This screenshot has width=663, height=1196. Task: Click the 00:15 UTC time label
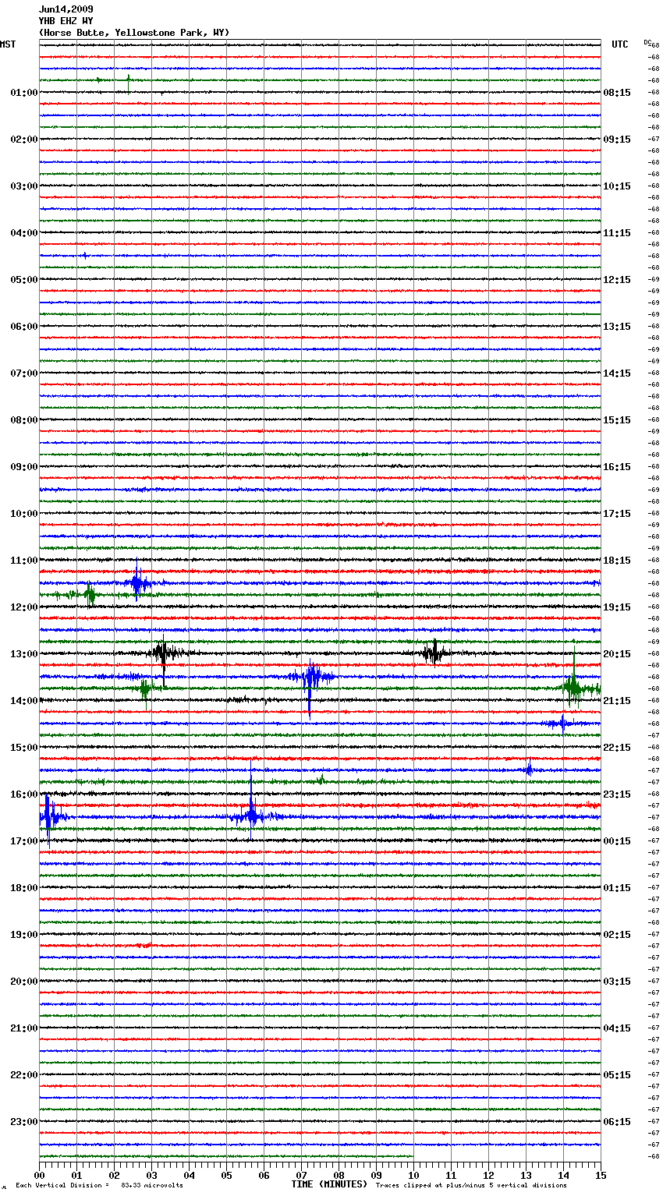(617, 841)
